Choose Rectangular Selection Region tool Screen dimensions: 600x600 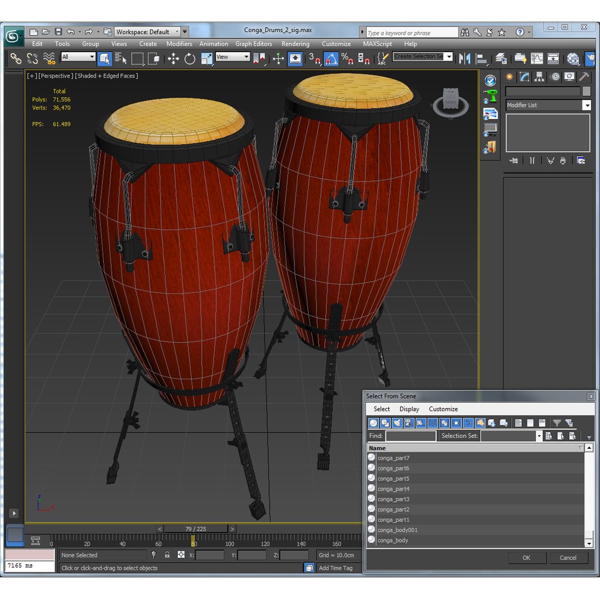point(137,58)
